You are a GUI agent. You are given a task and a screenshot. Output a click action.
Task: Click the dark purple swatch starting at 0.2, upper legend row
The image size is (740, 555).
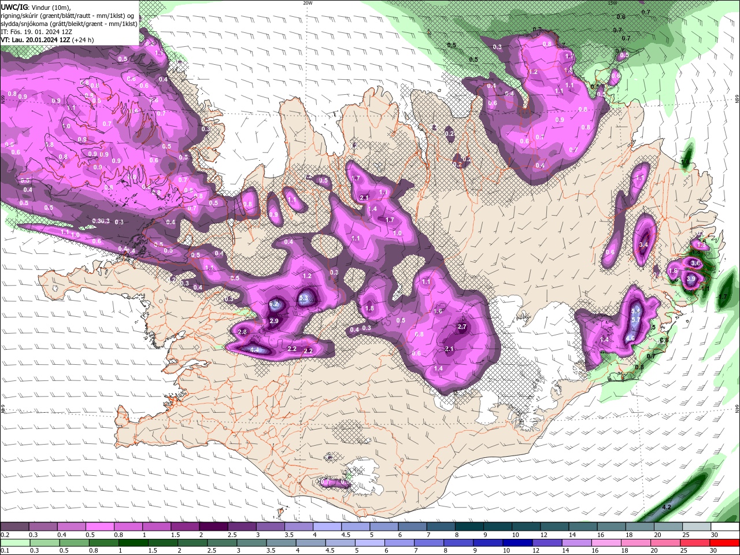(14, 527)
